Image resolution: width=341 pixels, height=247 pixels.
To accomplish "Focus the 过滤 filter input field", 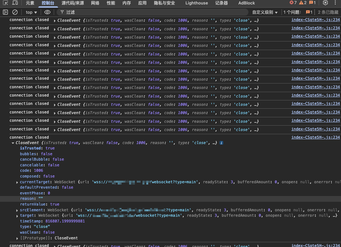I will click(x=152, y=12).
